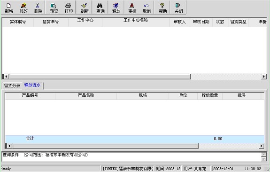The height and width of the screenshot is (172, 270).
Task: Click the 取消 (Cancel) undo icon
Action: click(147, 8)
